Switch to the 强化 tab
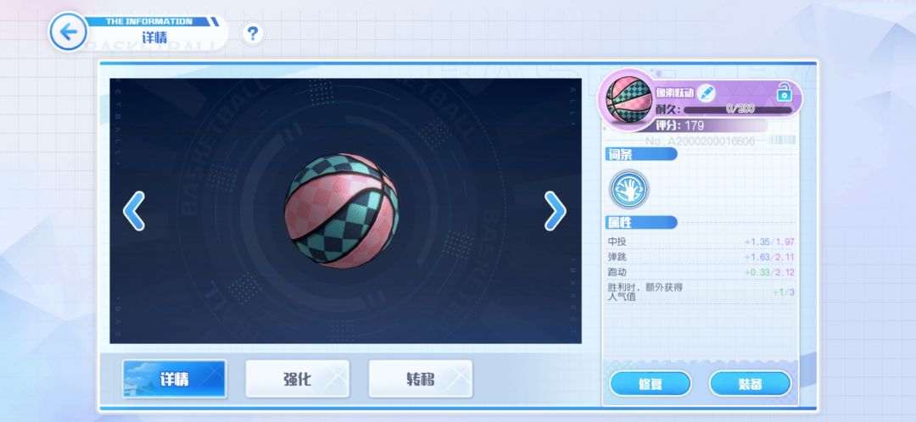Viewport: 916px width, 422px height. pos(298,379)
